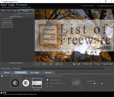The height and width of the screenshot is (97, 114).
Task: Open the Click here to Donate link
Action: pos(88,6)
